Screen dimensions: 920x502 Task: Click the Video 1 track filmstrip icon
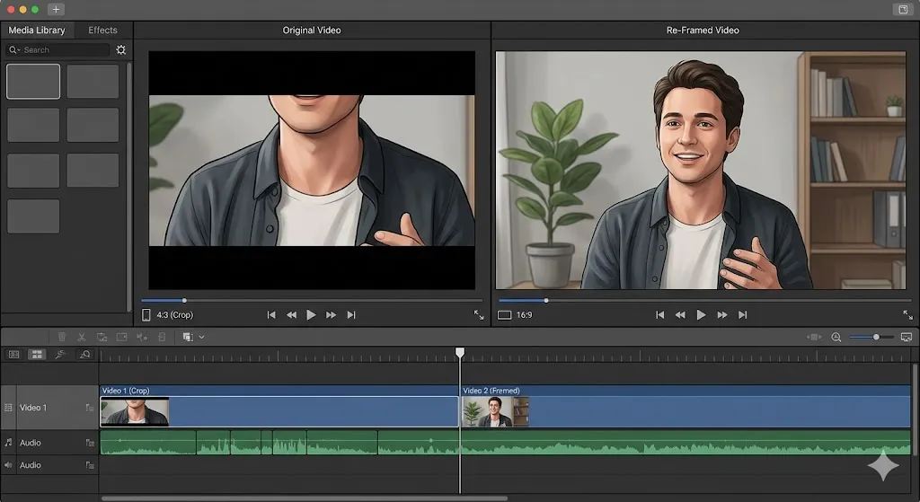point(8,408)
